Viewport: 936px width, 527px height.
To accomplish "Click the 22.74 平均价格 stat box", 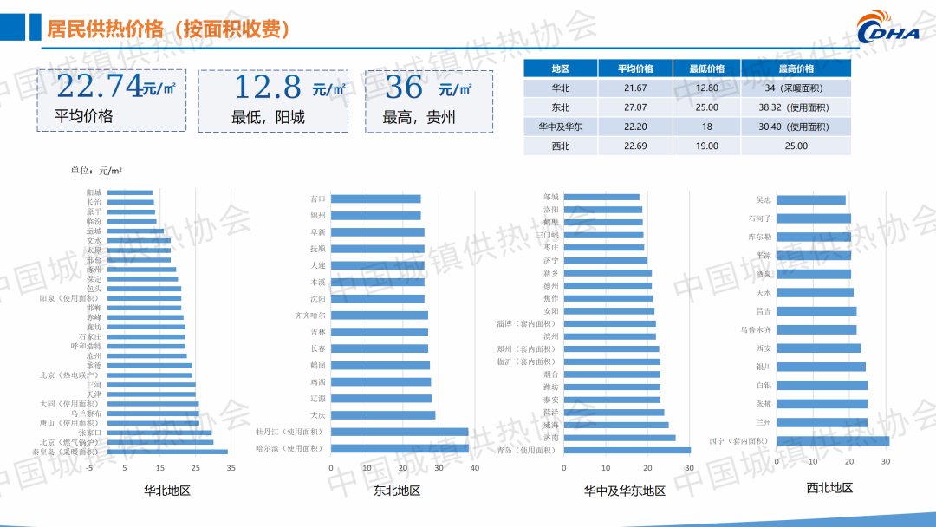I will pyautogui.click(x=111, y=101).
